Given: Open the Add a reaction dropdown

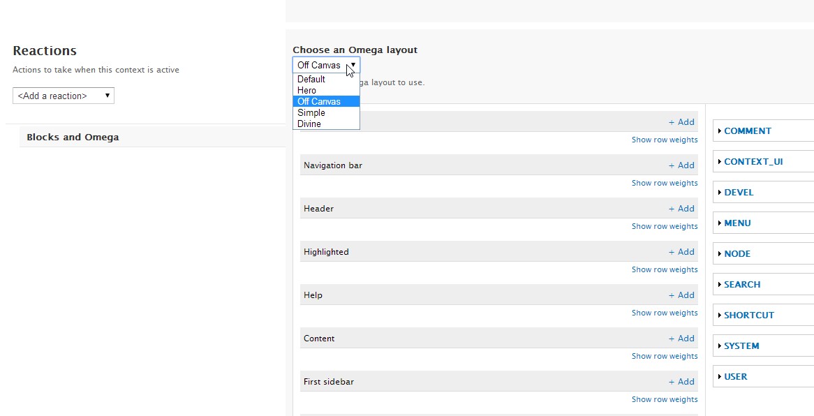Looking at the screenshot, I should (x=64, y=96).
